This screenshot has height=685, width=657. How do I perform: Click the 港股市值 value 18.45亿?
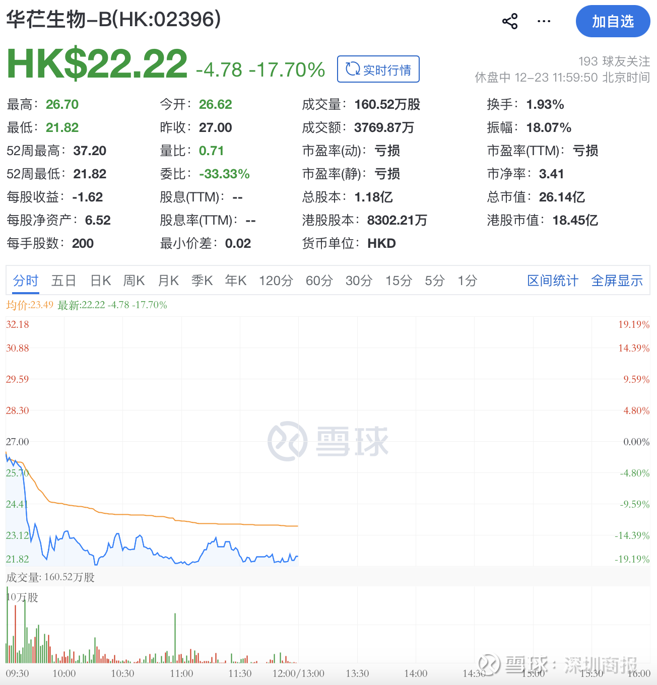coord(575,220)
